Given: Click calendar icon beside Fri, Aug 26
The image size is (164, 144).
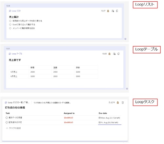Looking at the screenshot, I should pyautogui.click(x=99, y=122).
